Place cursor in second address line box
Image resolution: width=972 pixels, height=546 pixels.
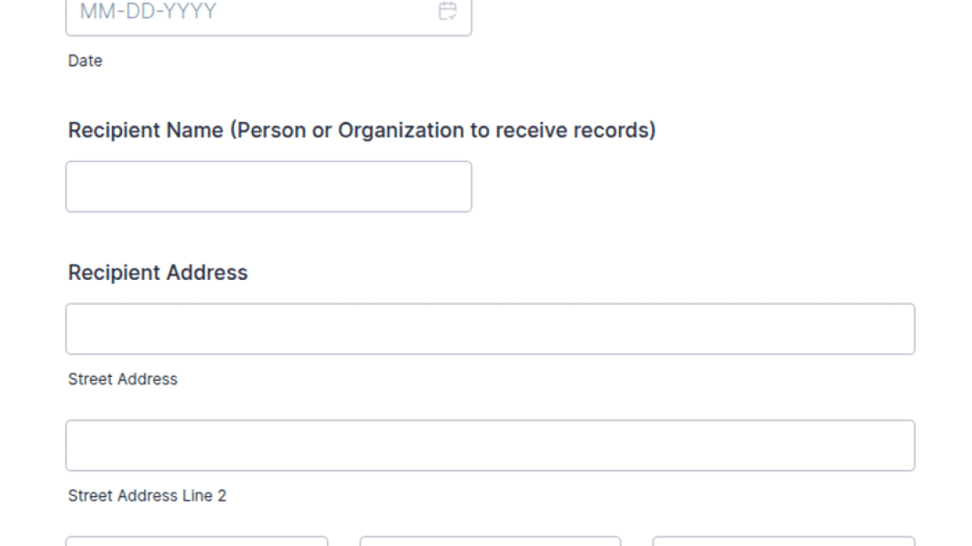tap(490, 446)
